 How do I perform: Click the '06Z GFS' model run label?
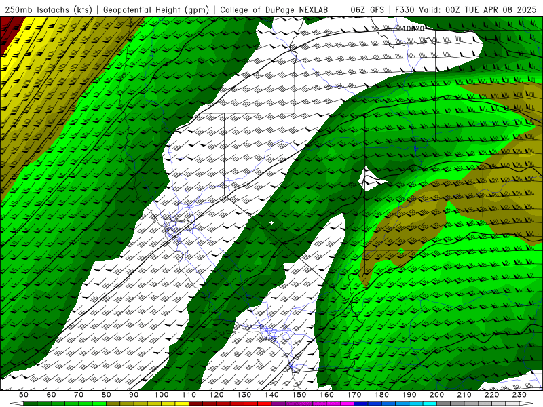(367, 10)
